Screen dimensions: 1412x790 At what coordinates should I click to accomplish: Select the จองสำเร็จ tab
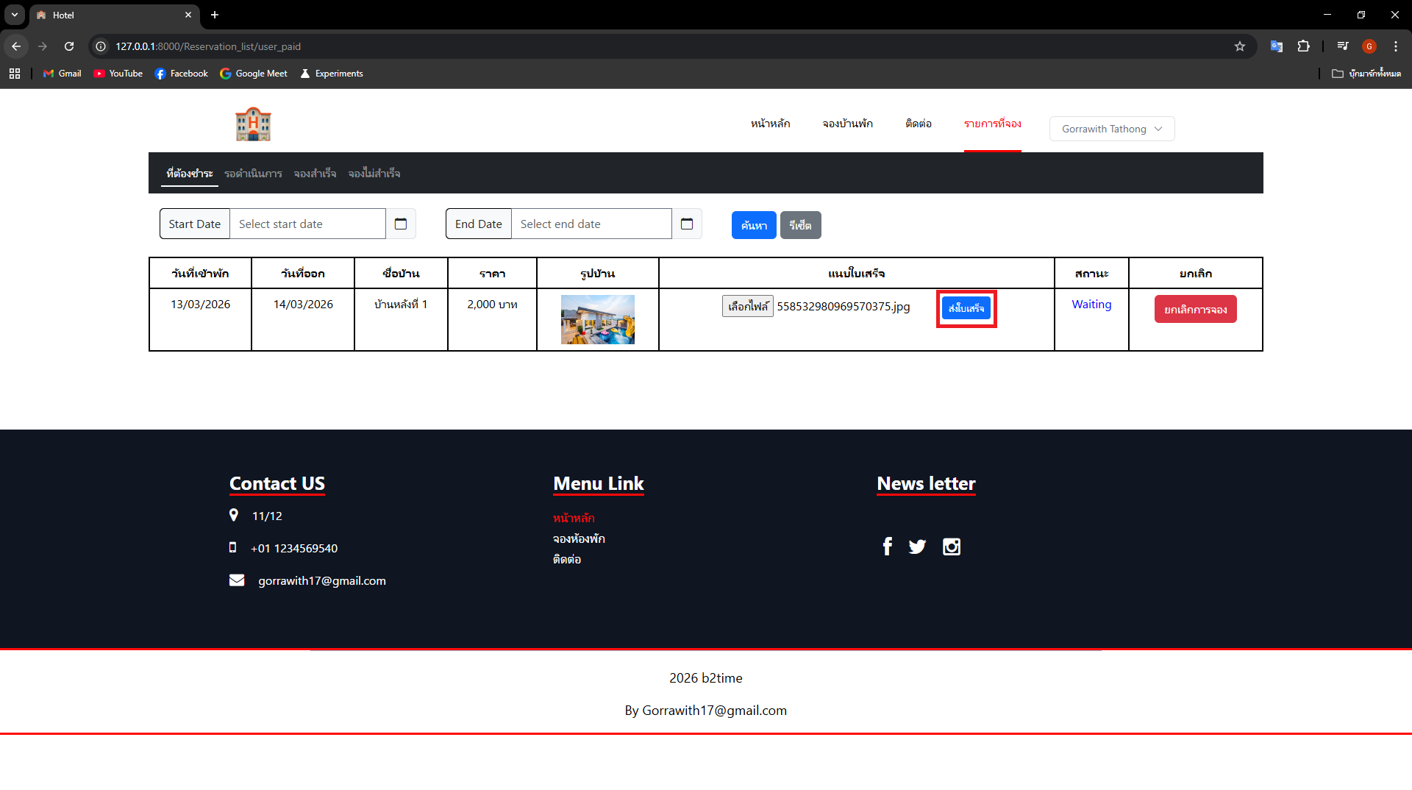point(315,174)
